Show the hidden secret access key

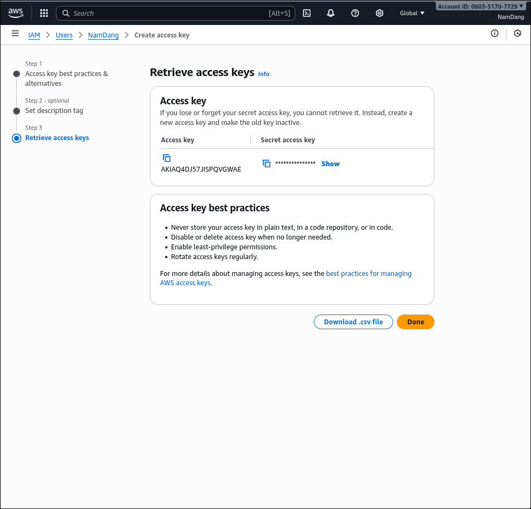(x=330, y=164)
